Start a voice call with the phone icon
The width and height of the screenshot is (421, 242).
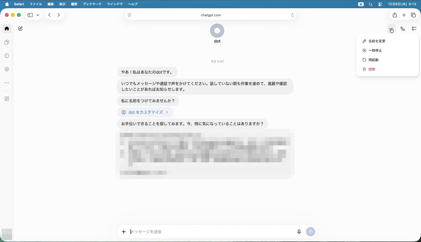tap(403, 28)
